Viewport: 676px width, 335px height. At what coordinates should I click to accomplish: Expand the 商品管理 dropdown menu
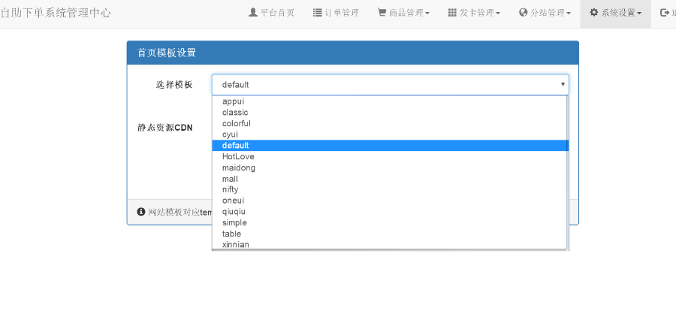tap(403, 13)
